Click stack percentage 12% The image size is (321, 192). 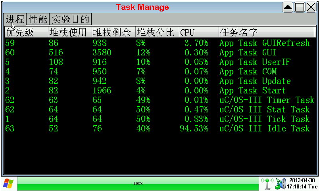(x=143, y=53)
